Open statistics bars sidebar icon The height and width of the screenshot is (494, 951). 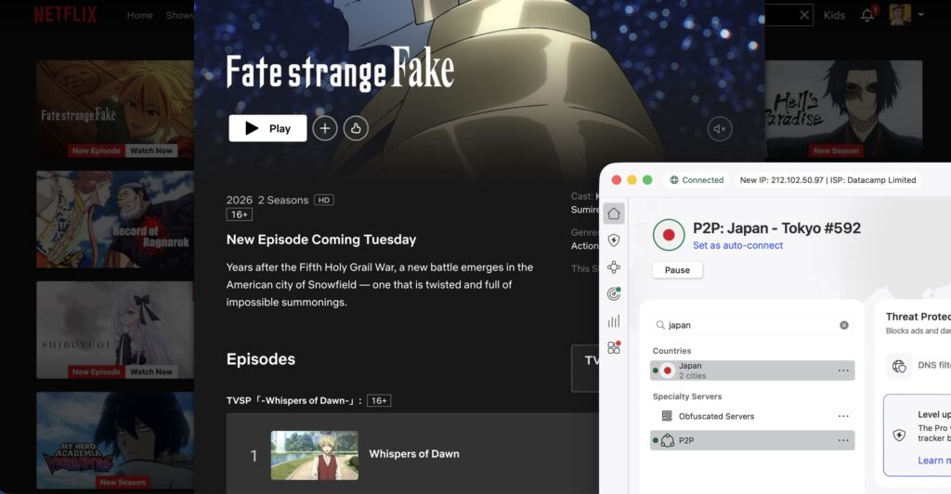pos(614,321)
